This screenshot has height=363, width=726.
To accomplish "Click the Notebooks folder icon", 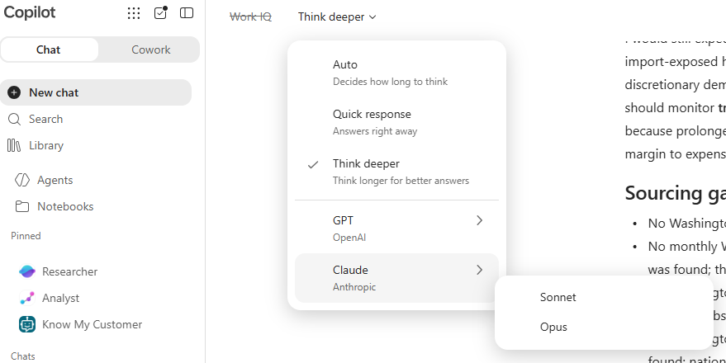I will tap(21, 206).
